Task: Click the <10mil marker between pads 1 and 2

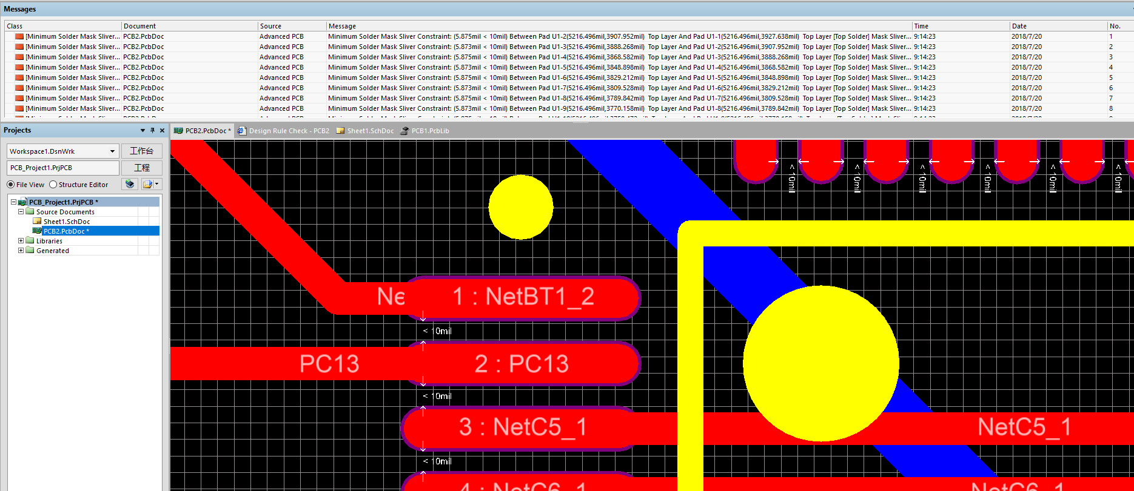Action: click(x=437, y=331)
